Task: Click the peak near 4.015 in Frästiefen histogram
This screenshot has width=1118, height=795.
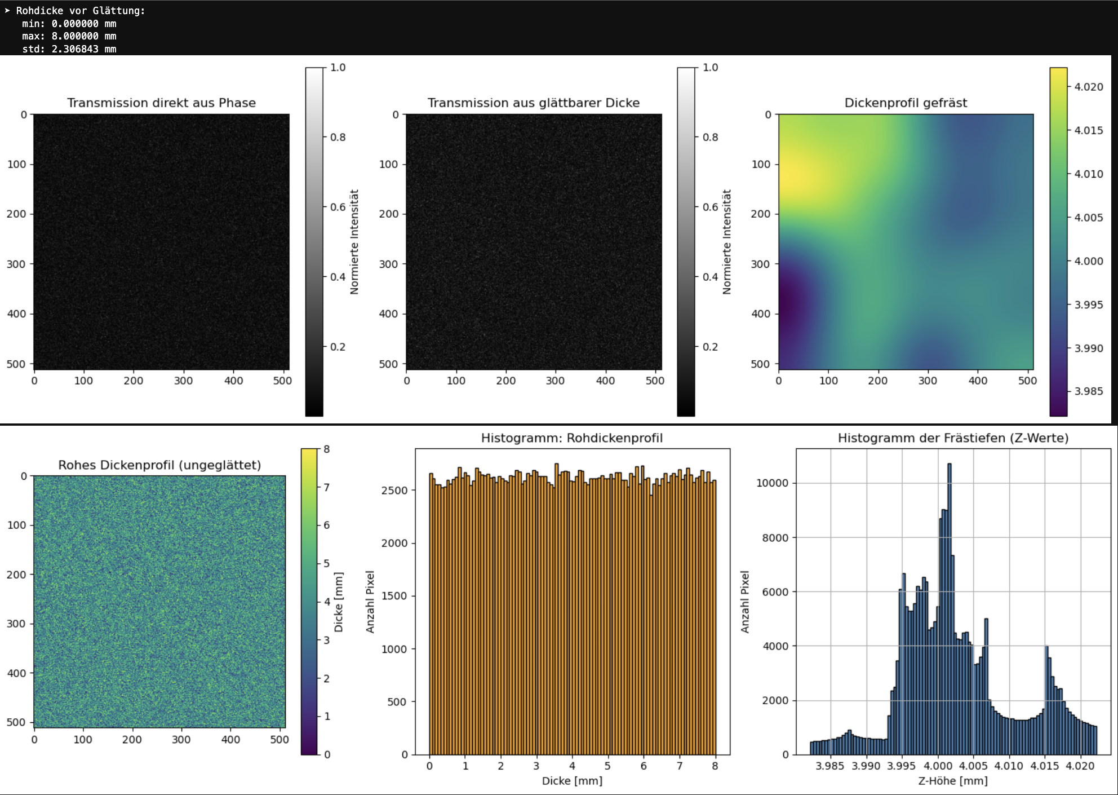Action: (x=1046, y=699)
